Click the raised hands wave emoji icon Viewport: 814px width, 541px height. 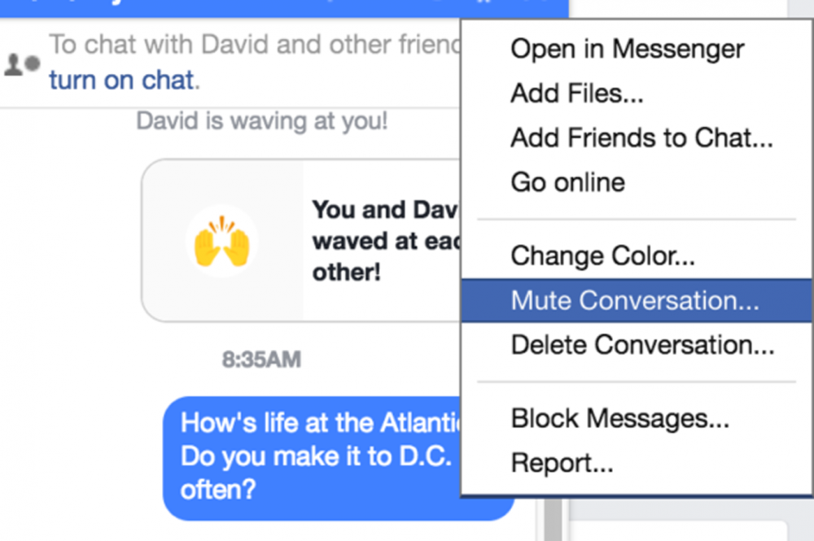(x=221, y=241)
